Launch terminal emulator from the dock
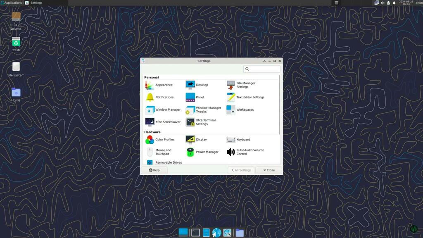This screenshot has width=423, height=238. 195,233
